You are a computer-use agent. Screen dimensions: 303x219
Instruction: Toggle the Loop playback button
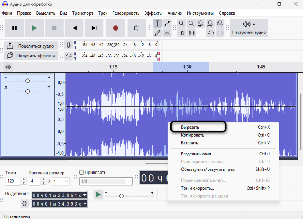coord(137,28)
